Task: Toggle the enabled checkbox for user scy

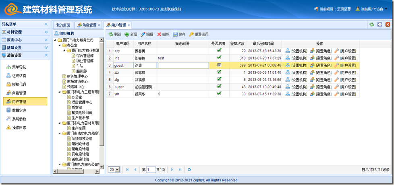Action: point(219,51)
